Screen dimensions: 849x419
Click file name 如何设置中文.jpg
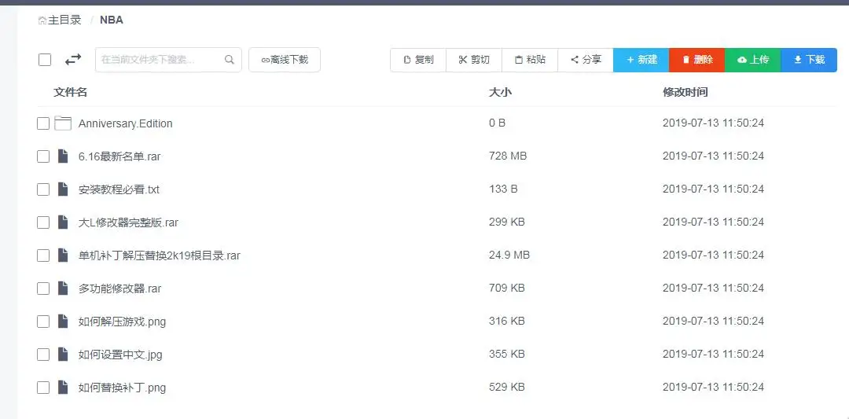click(120, 355)
